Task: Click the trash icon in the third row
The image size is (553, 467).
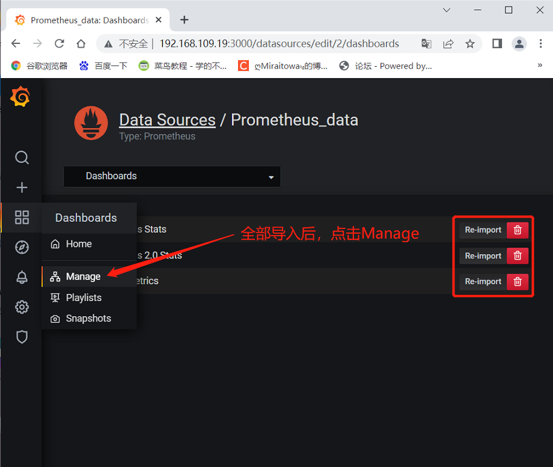Action: point(518,281)
